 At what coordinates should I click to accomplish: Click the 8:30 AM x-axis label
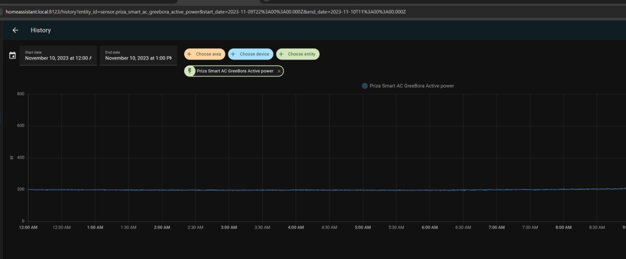(597, 227)
